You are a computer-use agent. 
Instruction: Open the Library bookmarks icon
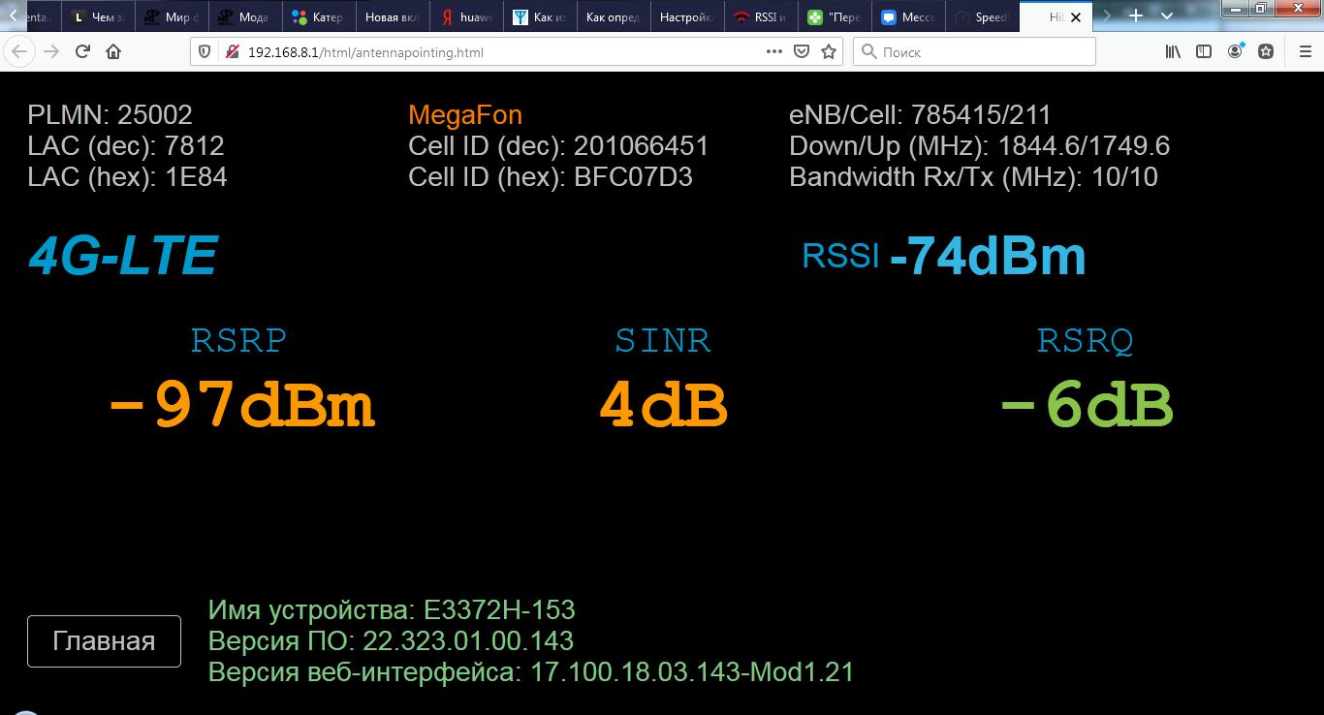(x=1173, y=52)
